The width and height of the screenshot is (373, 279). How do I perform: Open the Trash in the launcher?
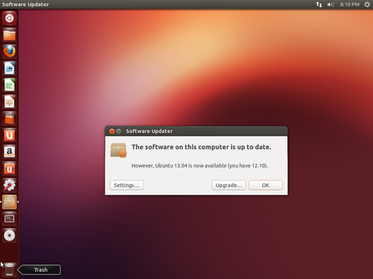point(9,270)
